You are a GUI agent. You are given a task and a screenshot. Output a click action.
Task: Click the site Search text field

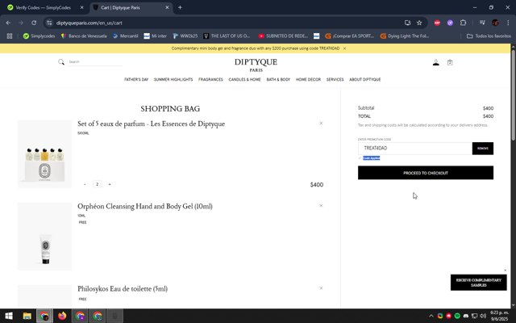(x=95, y=62)
